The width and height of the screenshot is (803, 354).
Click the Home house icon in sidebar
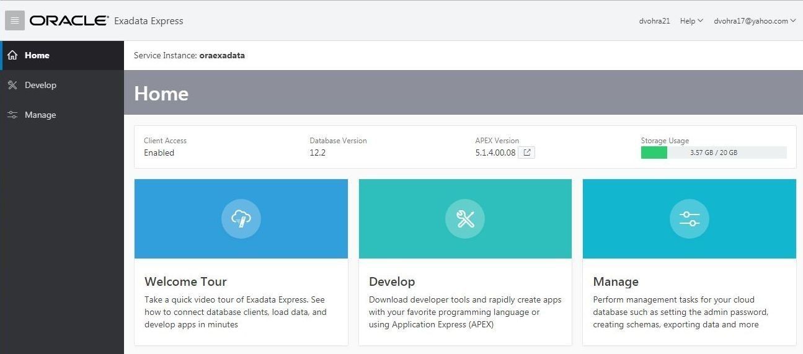[x=12, y=55]
